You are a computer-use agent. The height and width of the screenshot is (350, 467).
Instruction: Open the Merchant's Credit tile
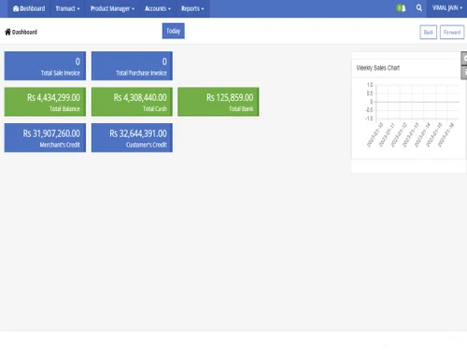point(45,138)
